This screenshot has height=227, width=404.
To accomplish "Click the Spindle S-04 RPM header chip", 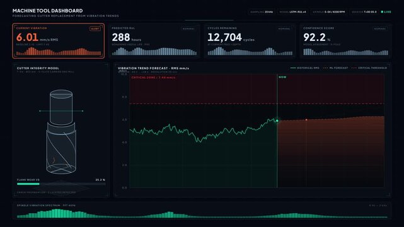I will point(329,12).
